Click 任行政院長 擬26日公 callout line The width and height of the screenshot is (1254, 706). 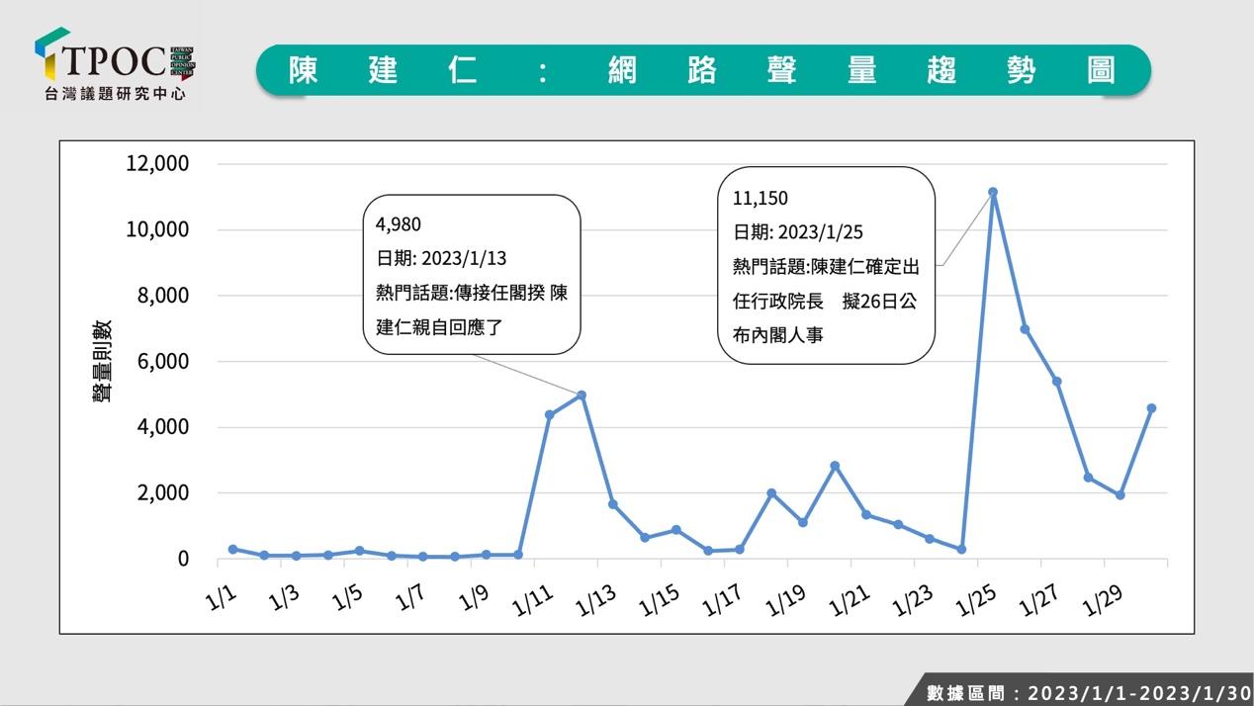tap(824, 302)
